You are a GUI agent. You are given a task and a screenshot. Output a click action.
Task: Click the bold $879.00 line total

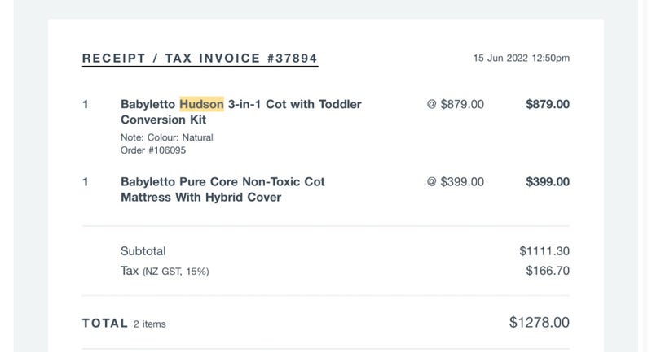(x=548, y=104)
